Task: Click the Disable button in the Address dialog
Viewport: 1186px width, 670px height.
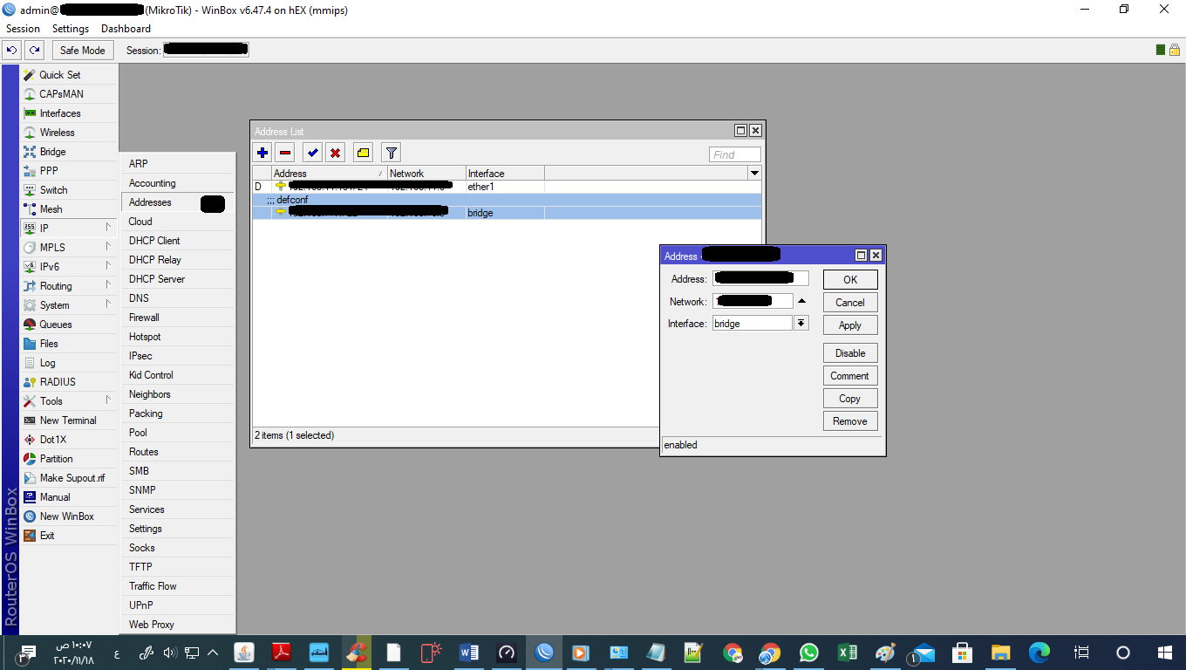Action: [x=850, y=353]
